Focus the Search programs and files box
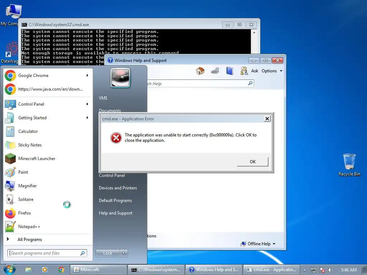 [x=48, y=253]
